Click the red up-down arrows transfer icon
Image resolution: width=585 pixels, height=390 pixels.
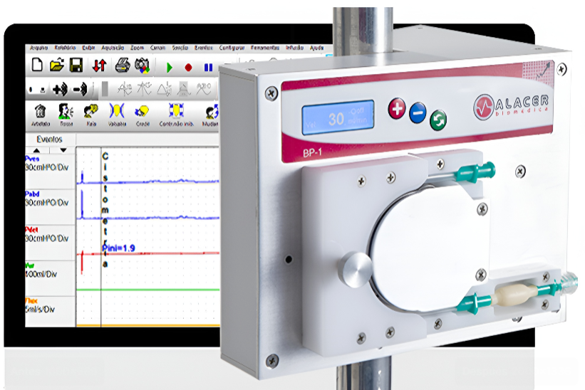click(x=99, y=65)
